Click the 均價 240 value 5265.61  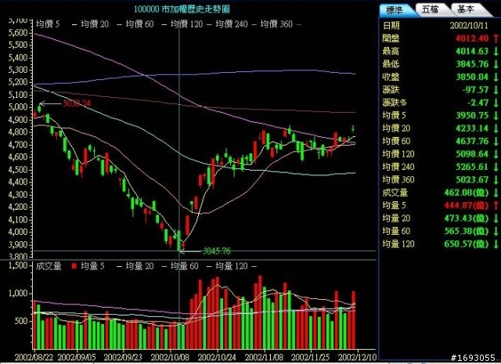[472, 167]
